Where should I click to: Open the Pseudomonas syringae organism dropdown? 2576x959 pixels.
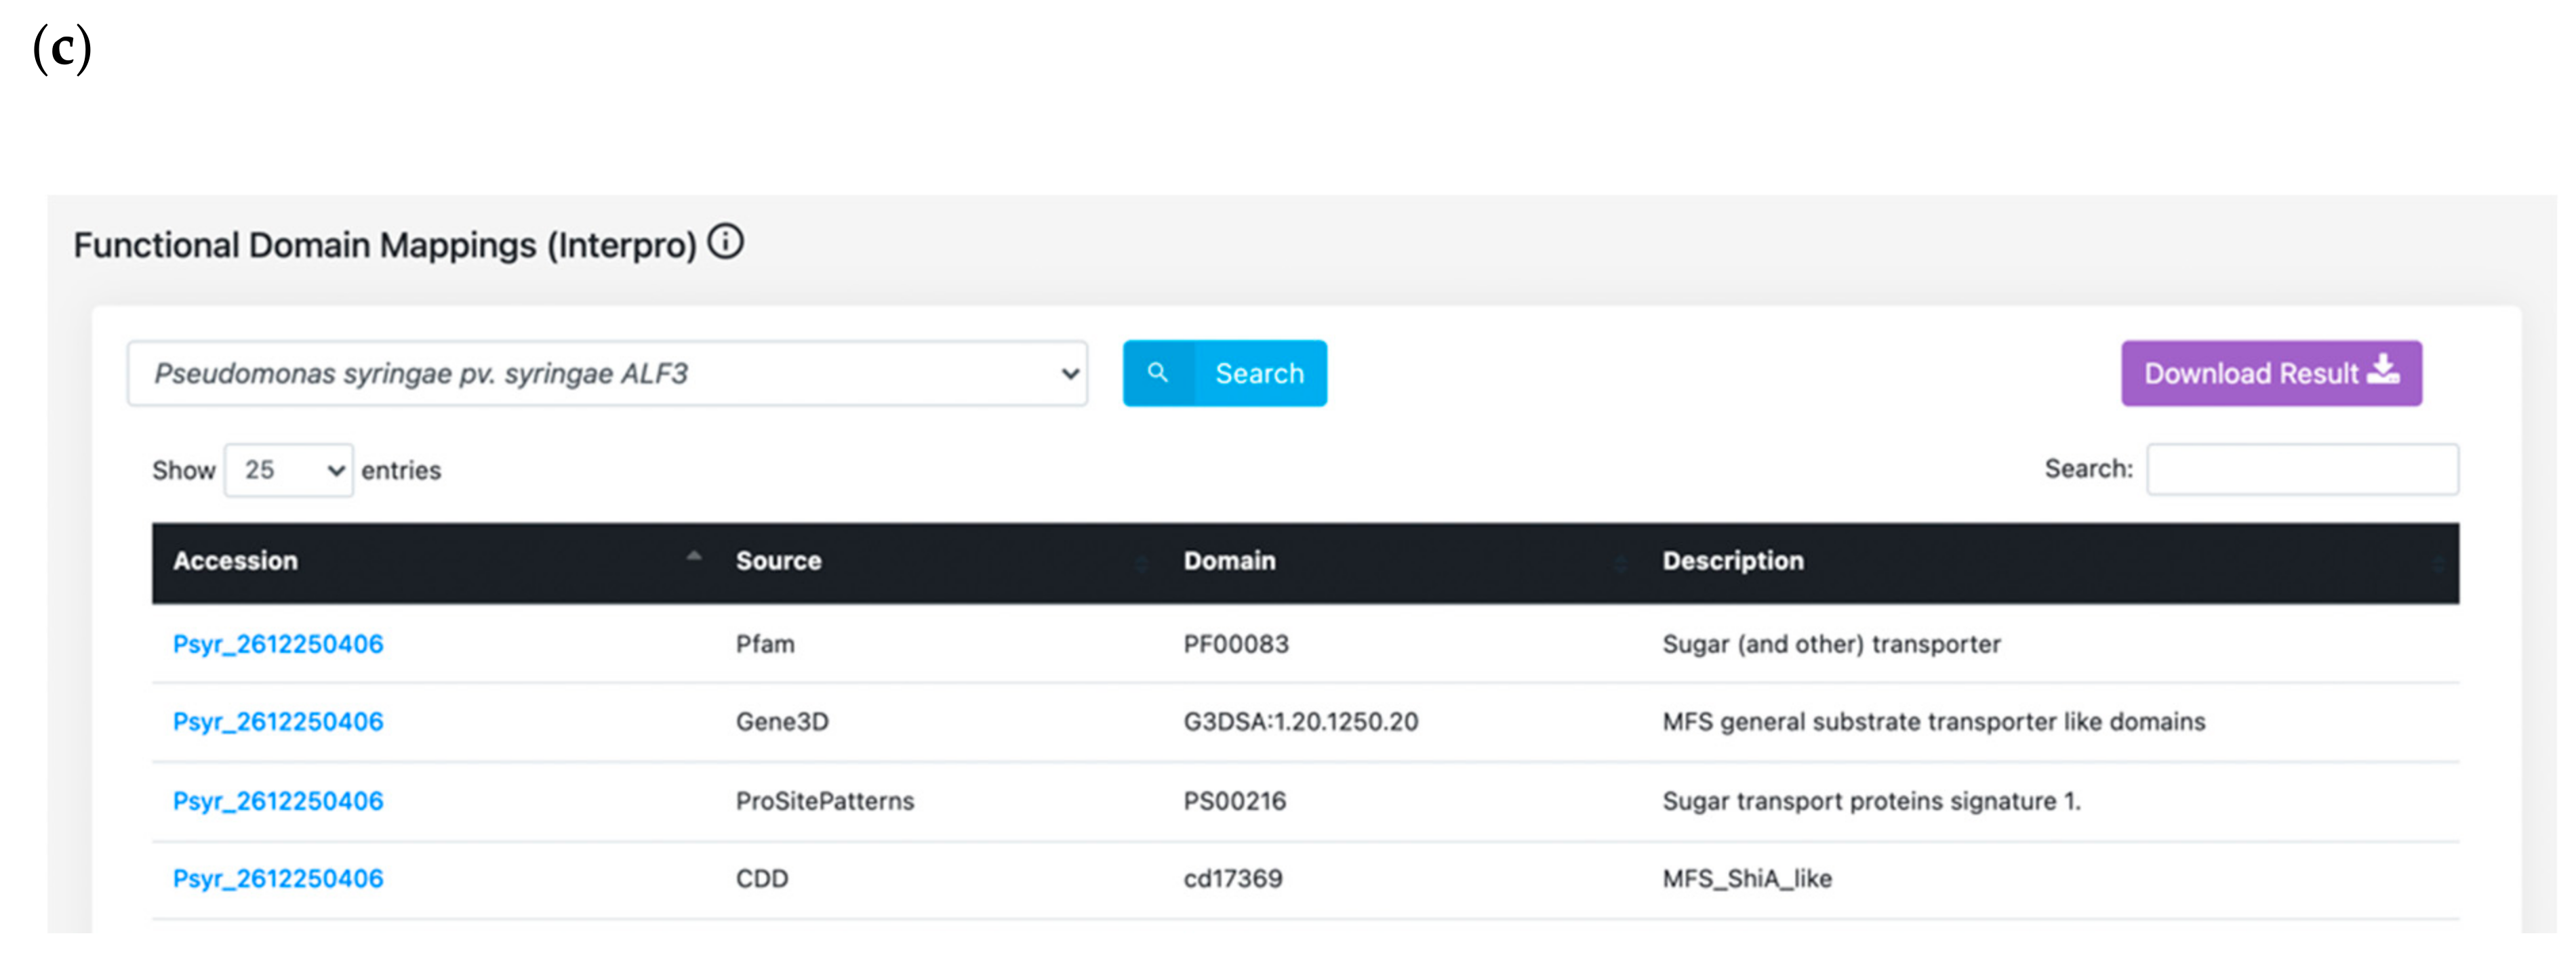point(607,374)
